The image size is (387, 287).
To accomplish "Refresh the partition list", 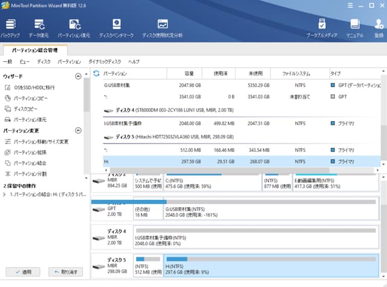I will click(96, 73).
